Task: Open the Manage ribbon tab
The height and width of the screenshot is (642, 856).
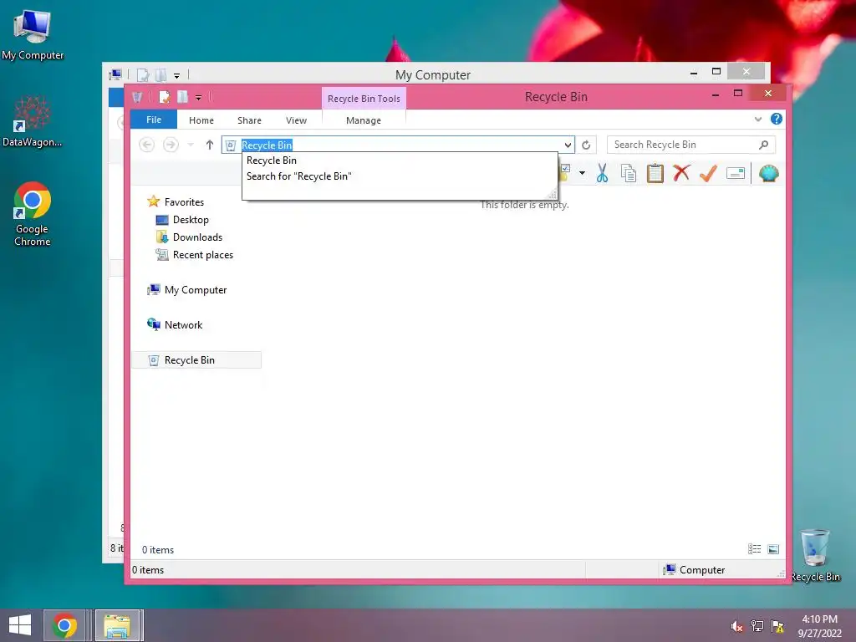Action: pyautogui.click(x=364, y=120)
